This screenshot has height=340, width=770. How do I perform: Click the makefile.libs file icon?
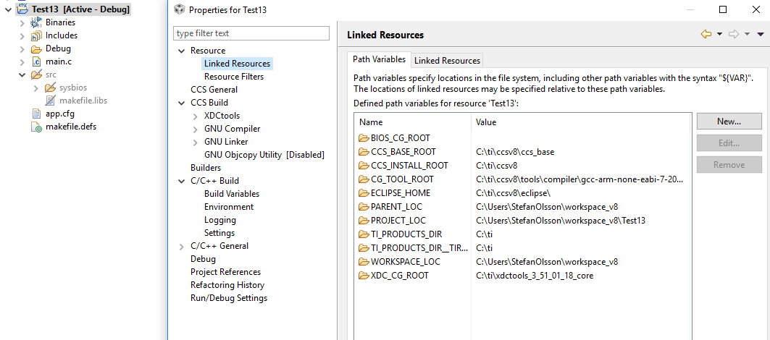[x=49, y=101]
